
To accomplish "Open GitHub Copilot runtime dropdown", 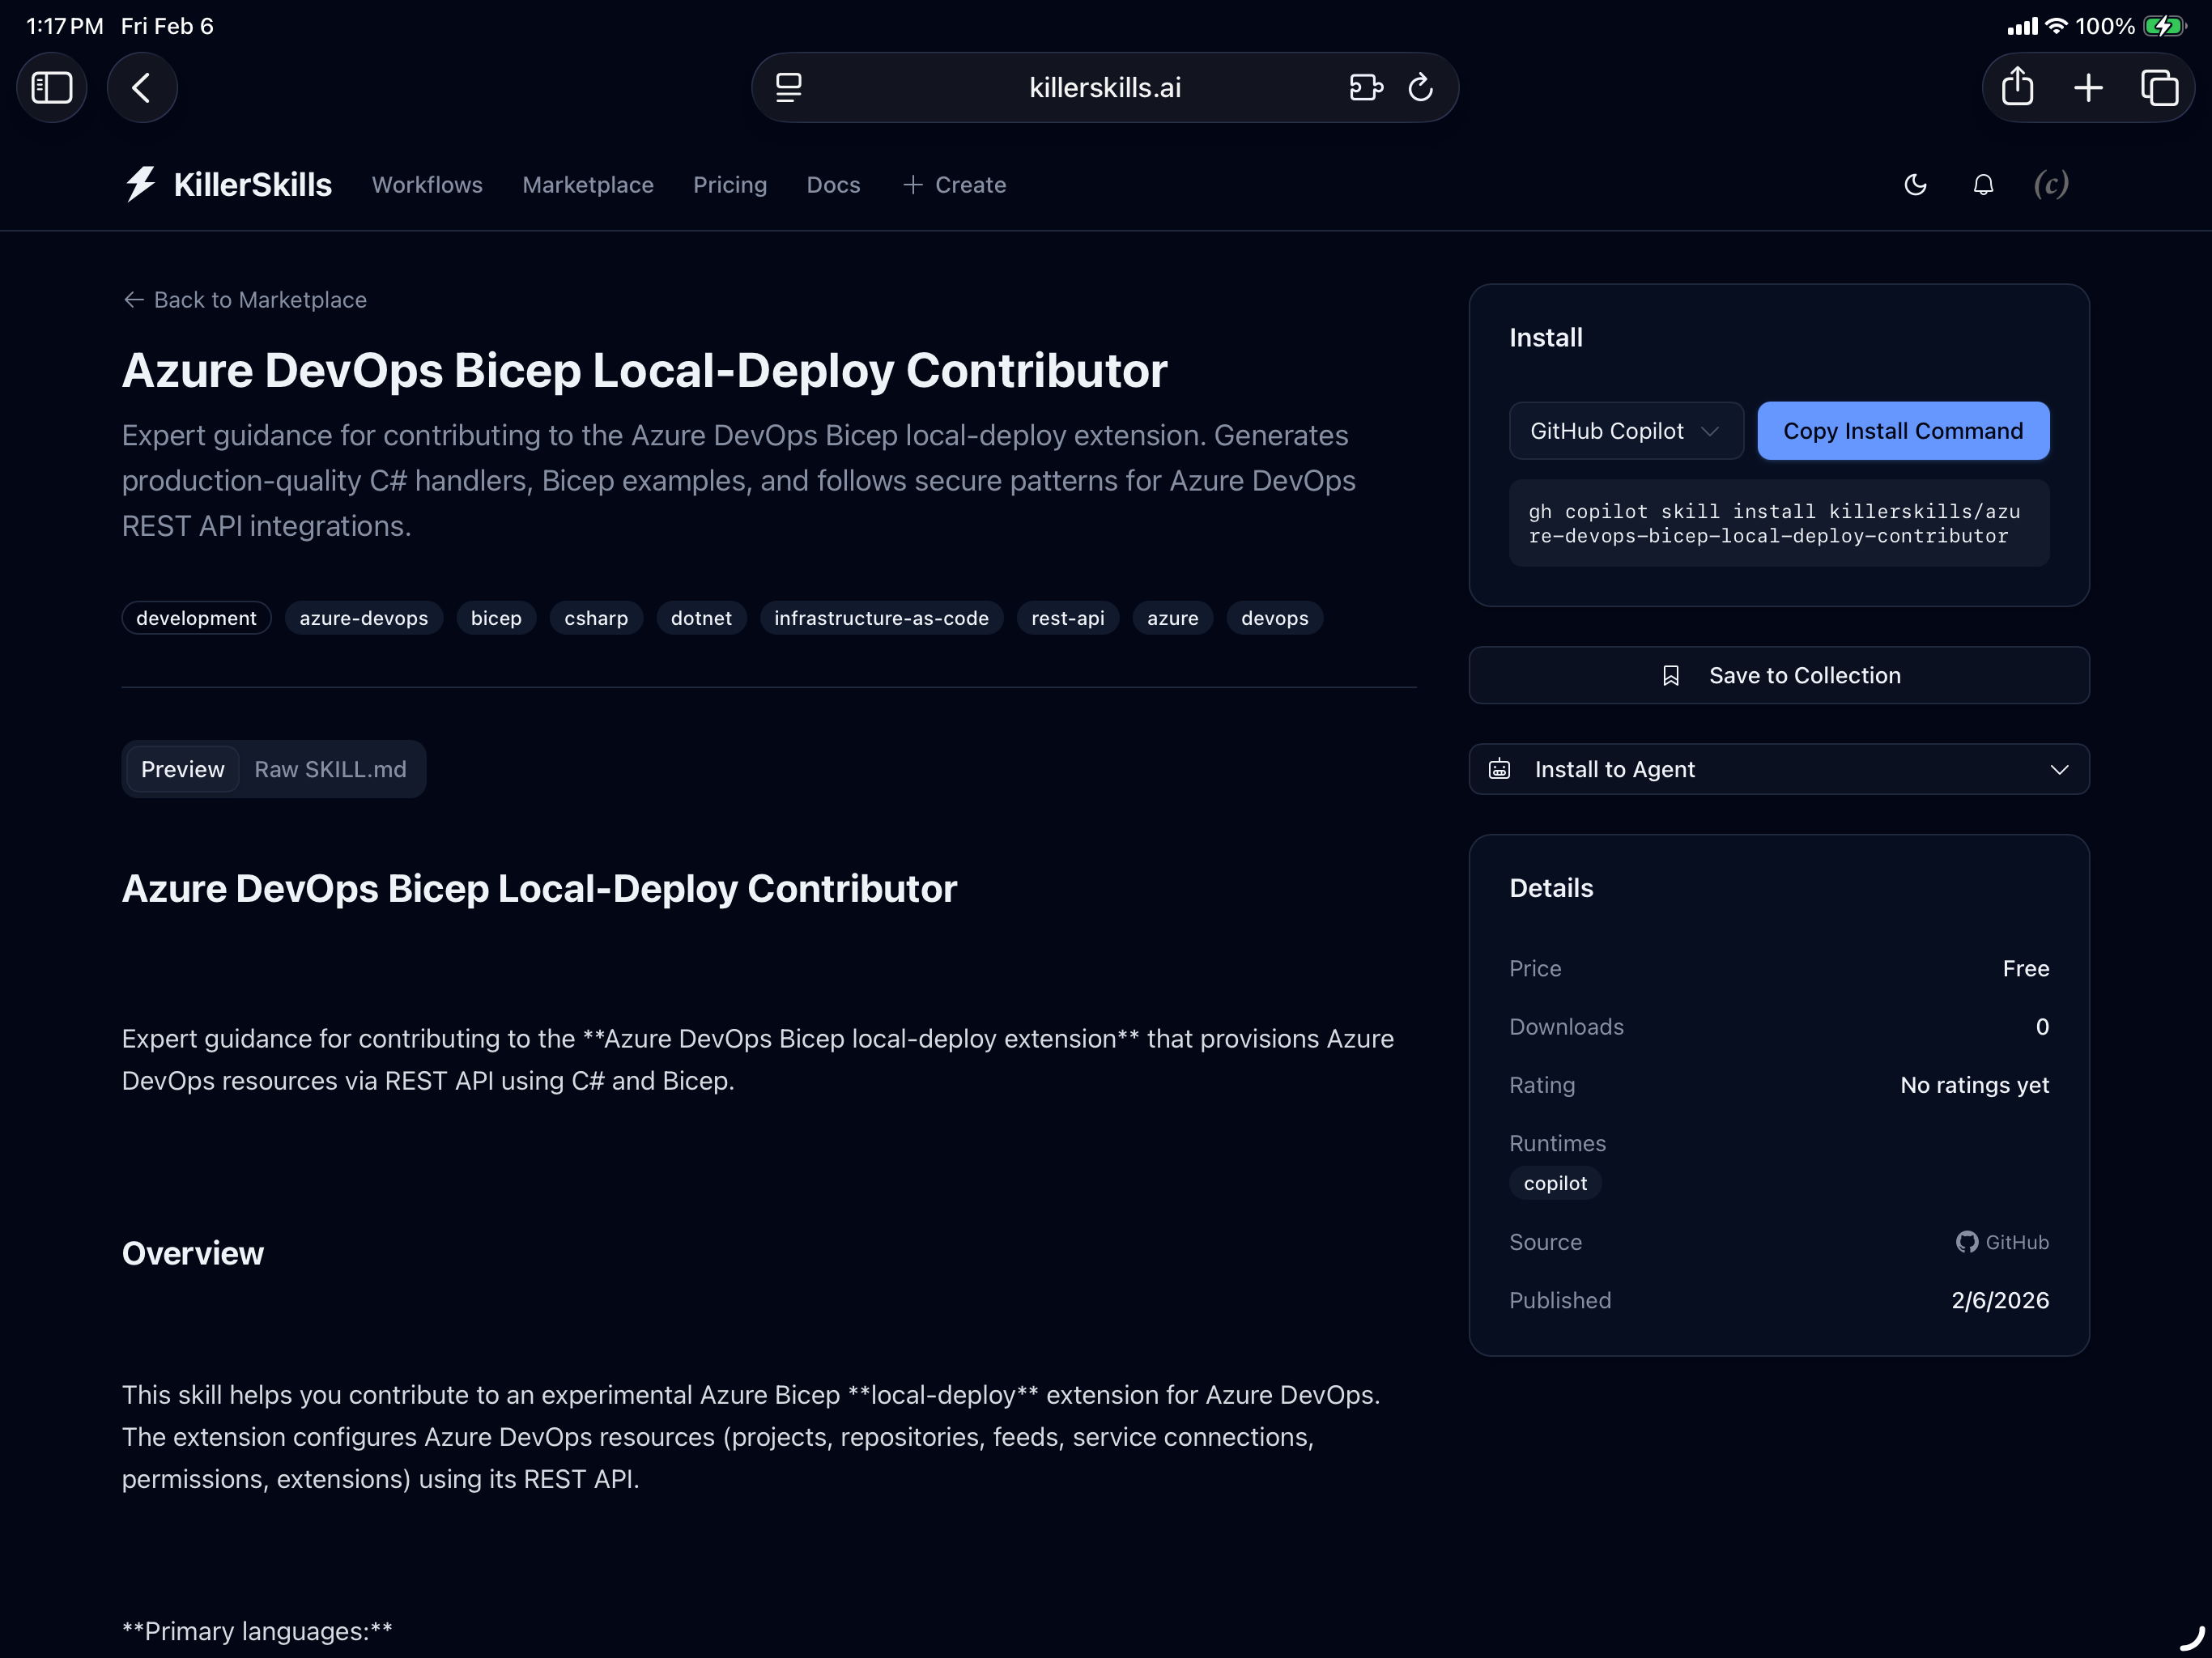I will tap(1625, 431).
